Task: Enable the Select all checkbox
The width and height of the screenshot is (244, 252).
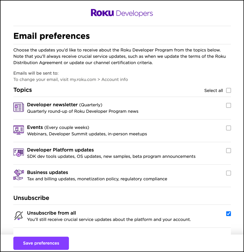Action: (x=228, y=90)
